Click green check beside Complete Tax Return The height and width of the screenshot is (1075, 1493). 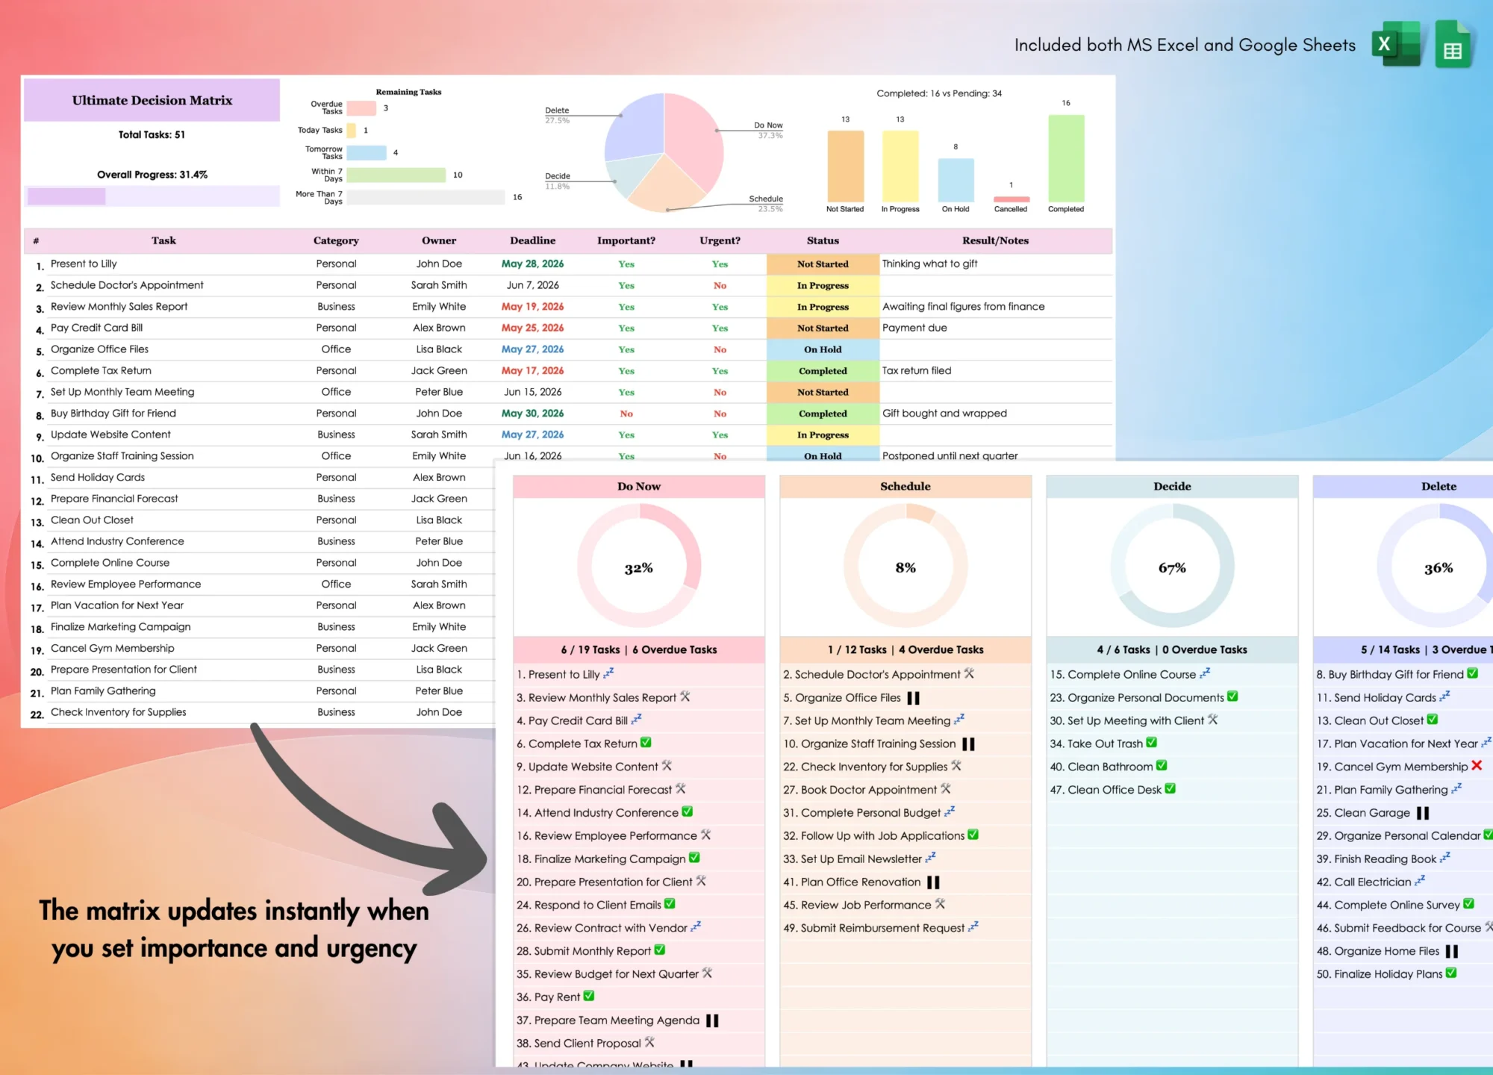646,743
